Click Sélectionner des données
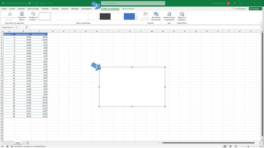The height and width of the screenshot is (148, 264). 156,16
